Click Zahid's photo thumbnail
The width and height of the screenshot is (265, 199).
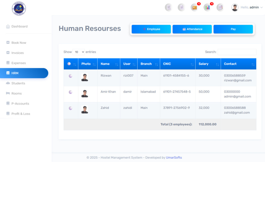85,110
